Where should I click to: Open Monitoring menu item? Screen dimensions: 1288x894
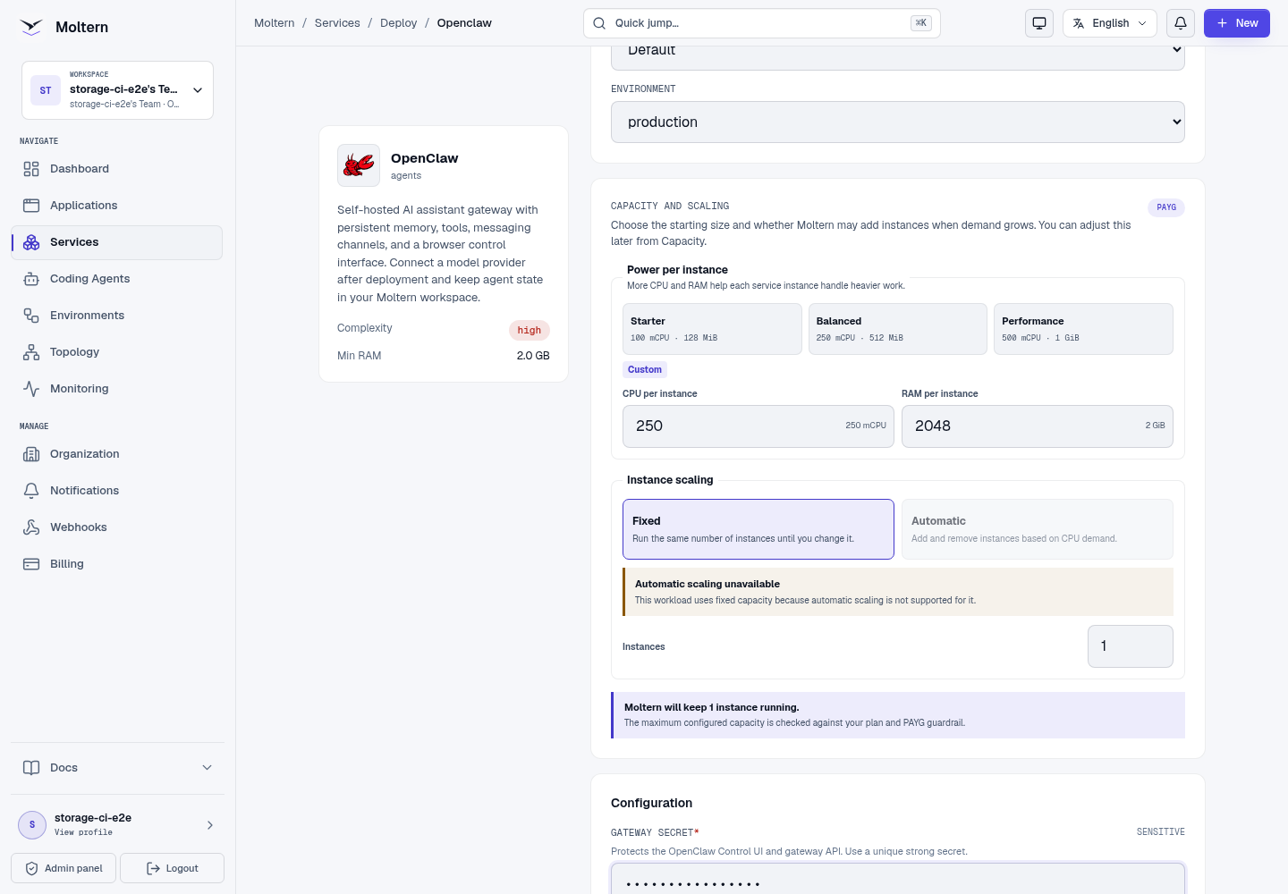(117, 389)
